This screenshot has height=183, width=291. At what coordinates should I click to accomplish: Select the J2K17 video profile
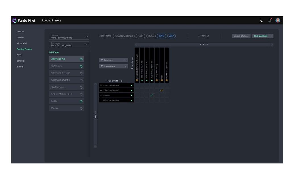161,36
